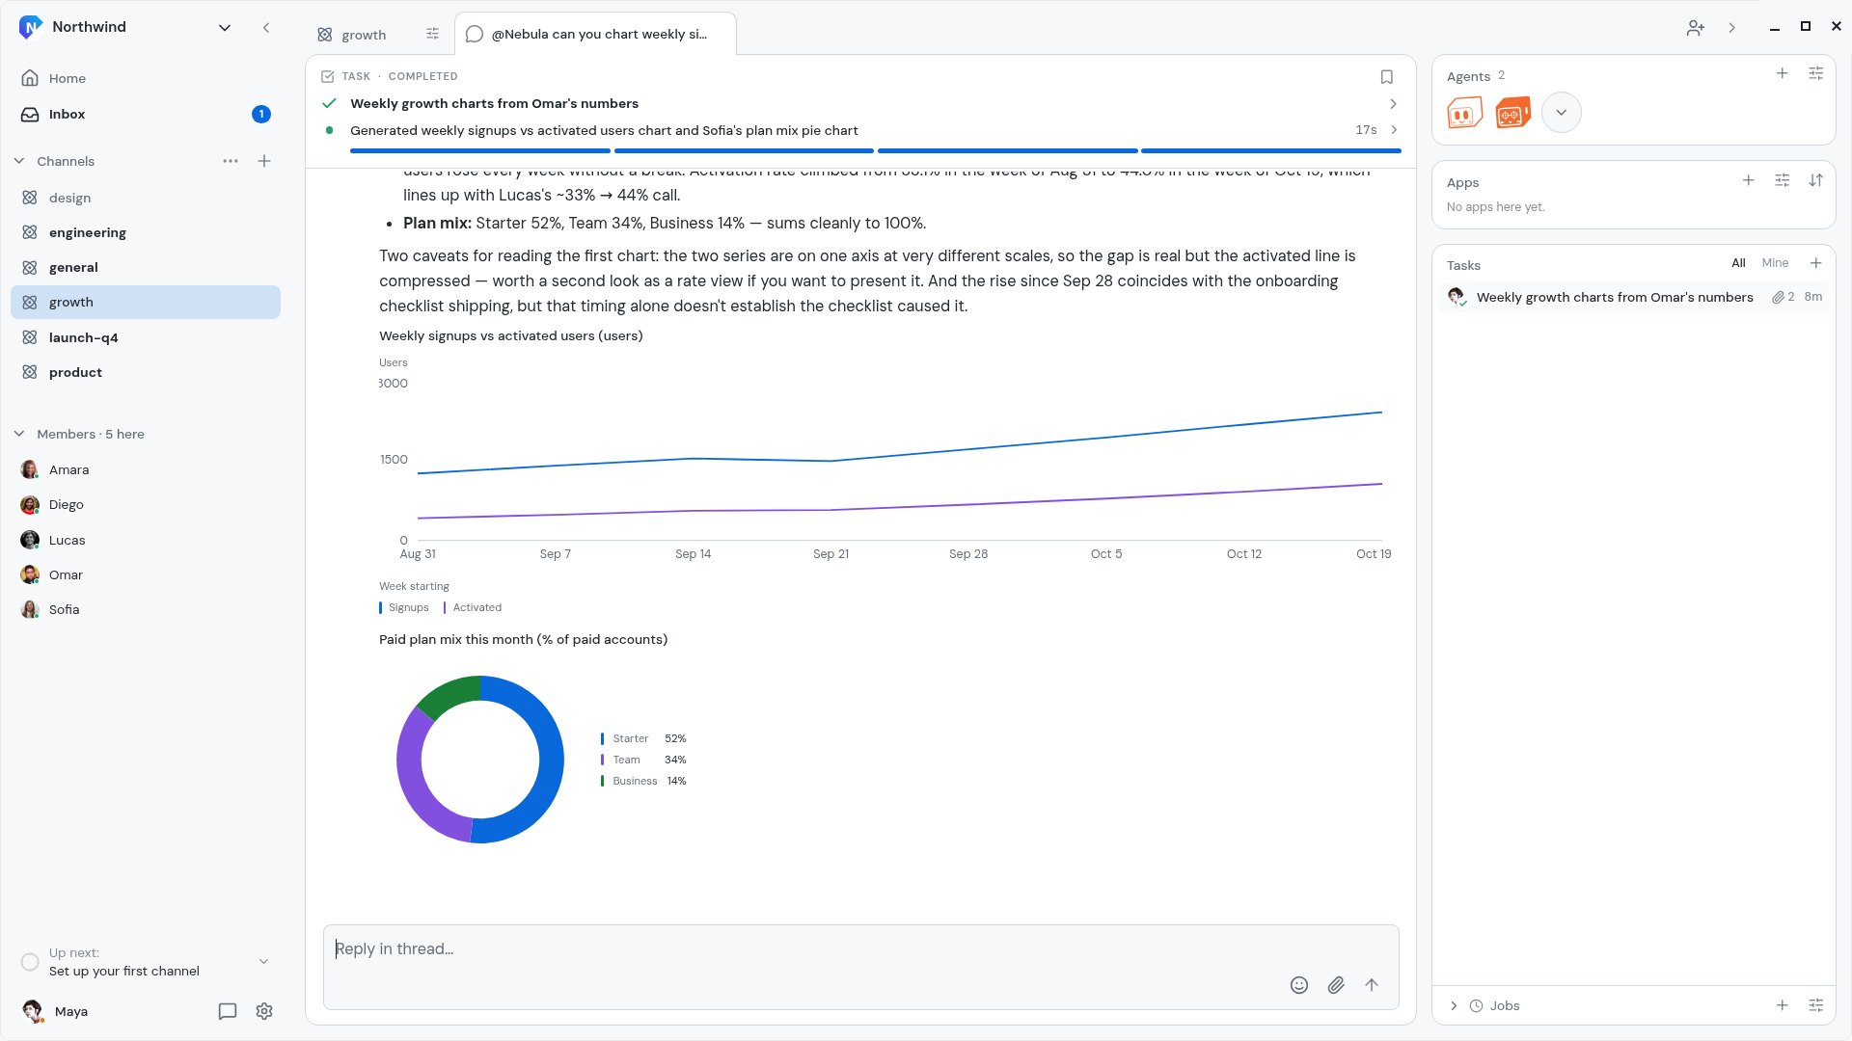The image size is (1852, 1041).
Task: Add a new agent with plus icon
Action: [1782, 73]
